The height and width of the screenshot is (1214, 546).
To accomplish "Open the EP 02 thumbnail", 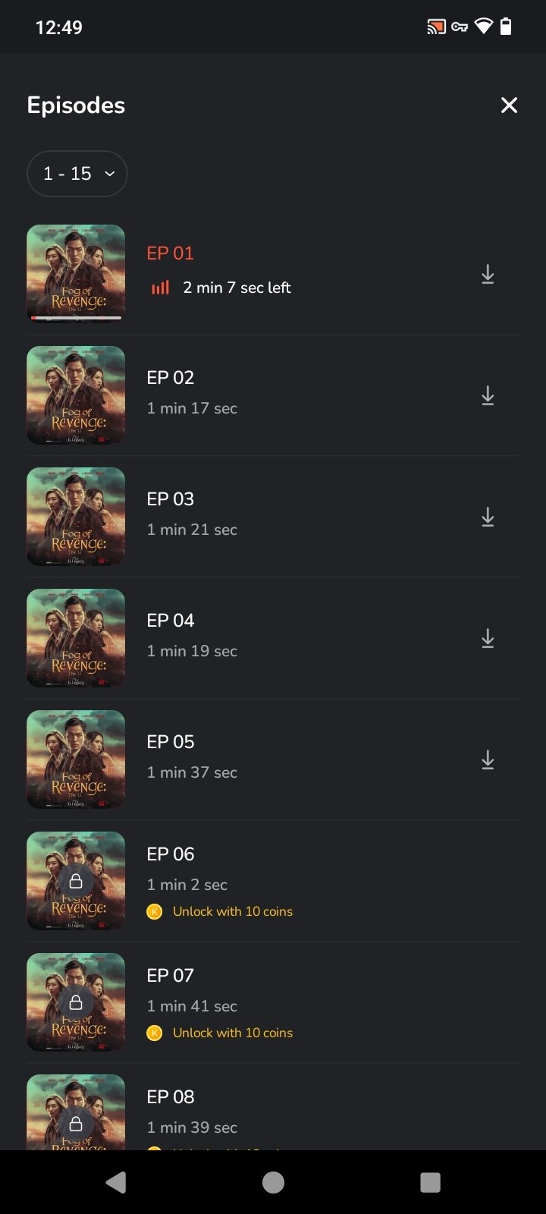I will (76, 395).
